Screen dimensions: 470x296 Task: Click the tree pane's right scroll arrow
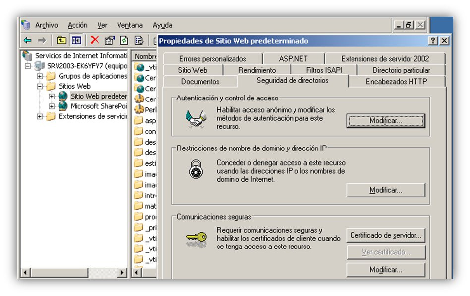click(122, 273)
